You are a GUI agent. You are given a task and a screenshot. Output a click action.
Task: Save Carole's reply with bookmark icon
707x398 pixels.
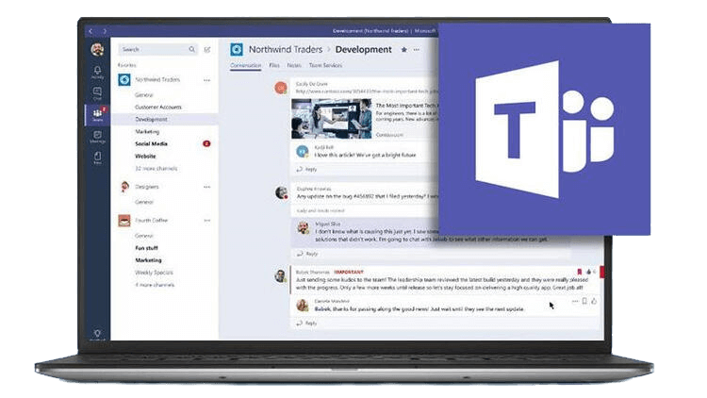pos(584,301)
